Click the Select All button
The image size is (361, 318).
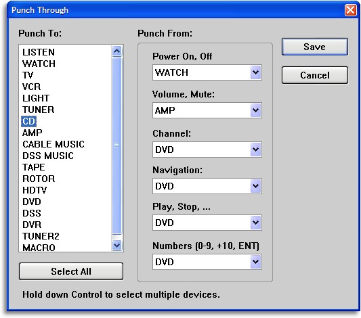point(71,271)
